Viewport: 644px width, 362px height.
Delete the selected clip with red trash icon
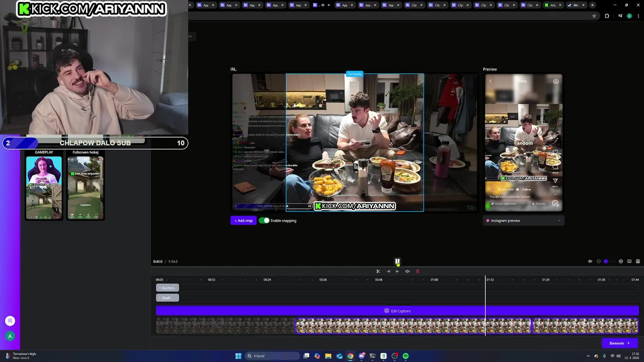click(418, 271)
